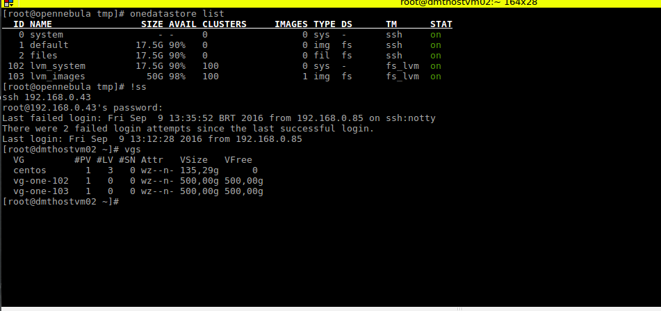Click the 'Last failed login' line
The image size is (661, 311).
tap(219, 118)
